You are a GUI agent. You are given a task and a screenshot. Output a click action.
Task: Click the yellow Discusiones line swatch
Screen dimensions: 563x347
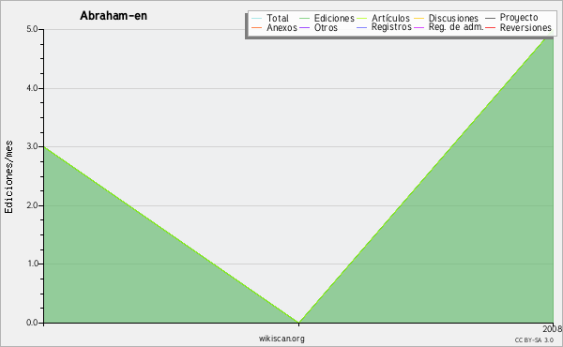point(419,19)
